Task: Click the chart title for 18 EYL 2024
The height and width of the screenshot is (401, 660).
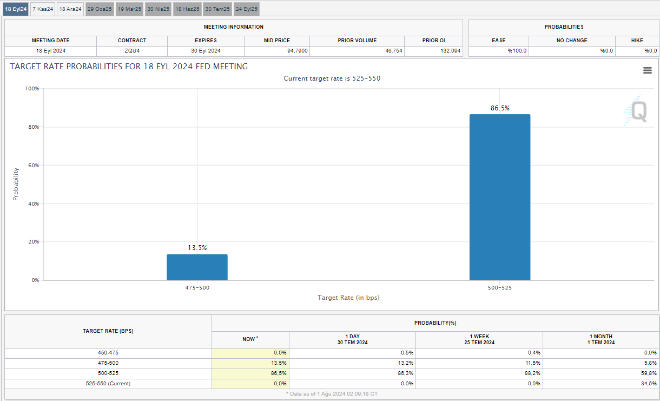Action: 129,67
